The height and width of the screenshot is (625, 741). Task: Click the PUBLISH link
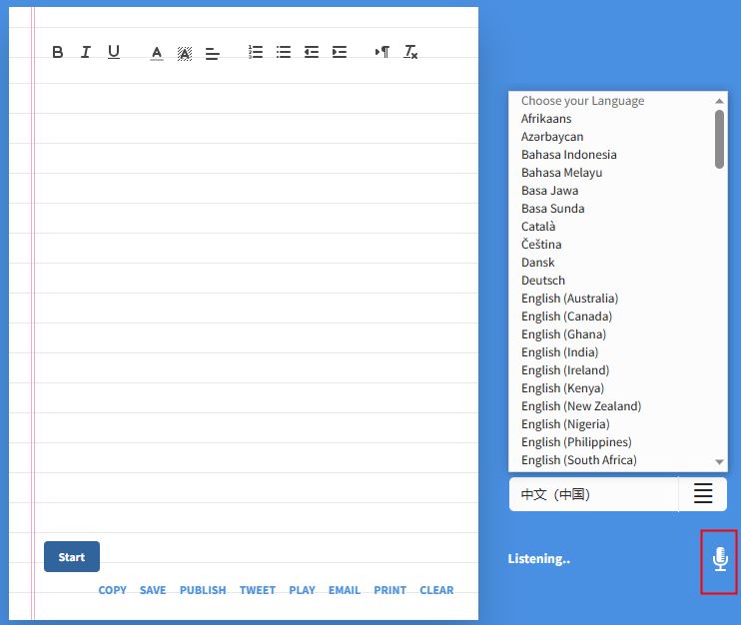(x=203, y=590)
